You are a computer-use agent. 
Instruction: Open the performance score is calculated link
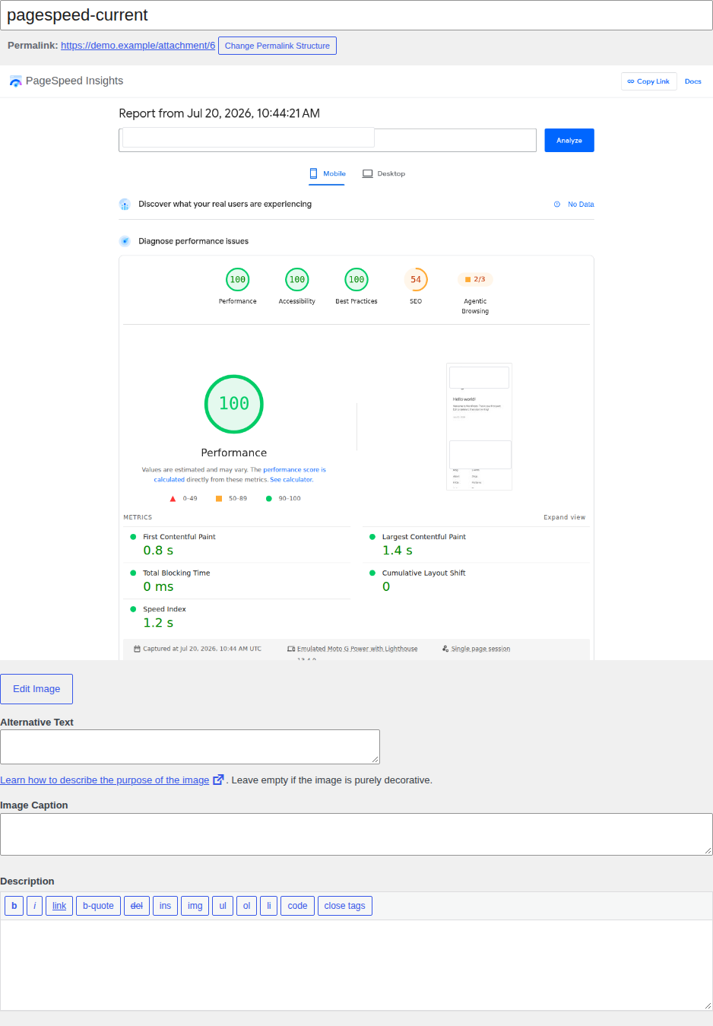point(240,475)
